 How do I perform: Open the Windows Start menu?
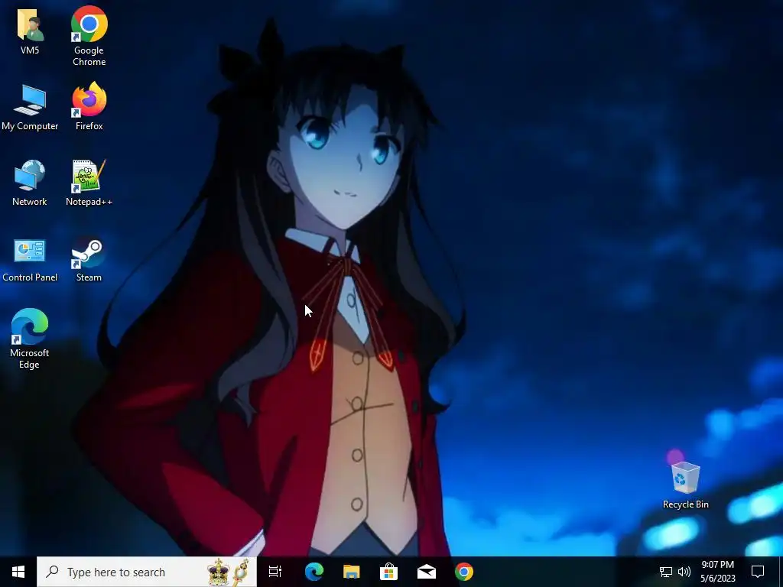pyautogui.click(x=18, y=572)
